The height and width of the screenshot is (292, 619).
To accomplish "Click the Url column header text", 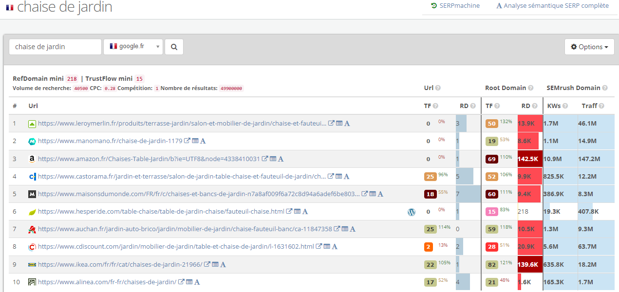I will (33, 106).
